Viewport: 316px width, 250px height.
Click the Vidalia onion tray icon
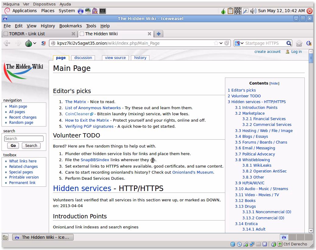point(223,11)
